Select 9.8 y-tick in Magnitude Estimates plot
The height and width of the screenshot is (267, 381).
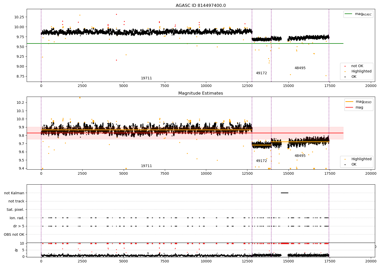21,136
